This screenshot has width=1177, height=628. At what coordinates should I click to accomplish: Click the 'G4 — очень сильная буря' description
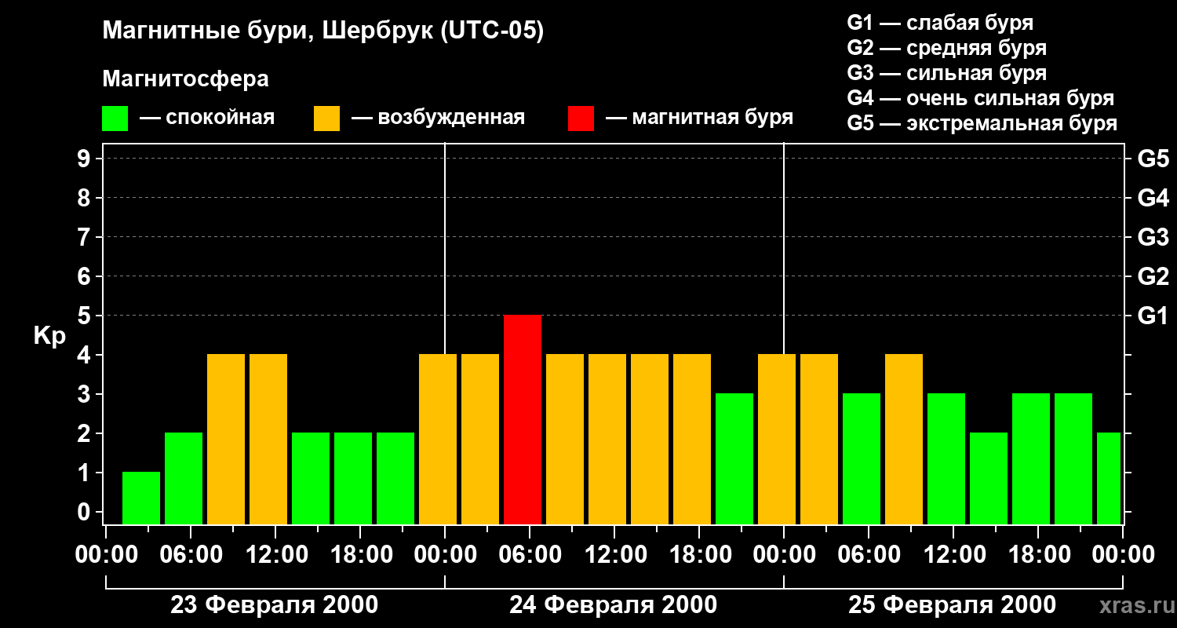[x=981, y=98]
